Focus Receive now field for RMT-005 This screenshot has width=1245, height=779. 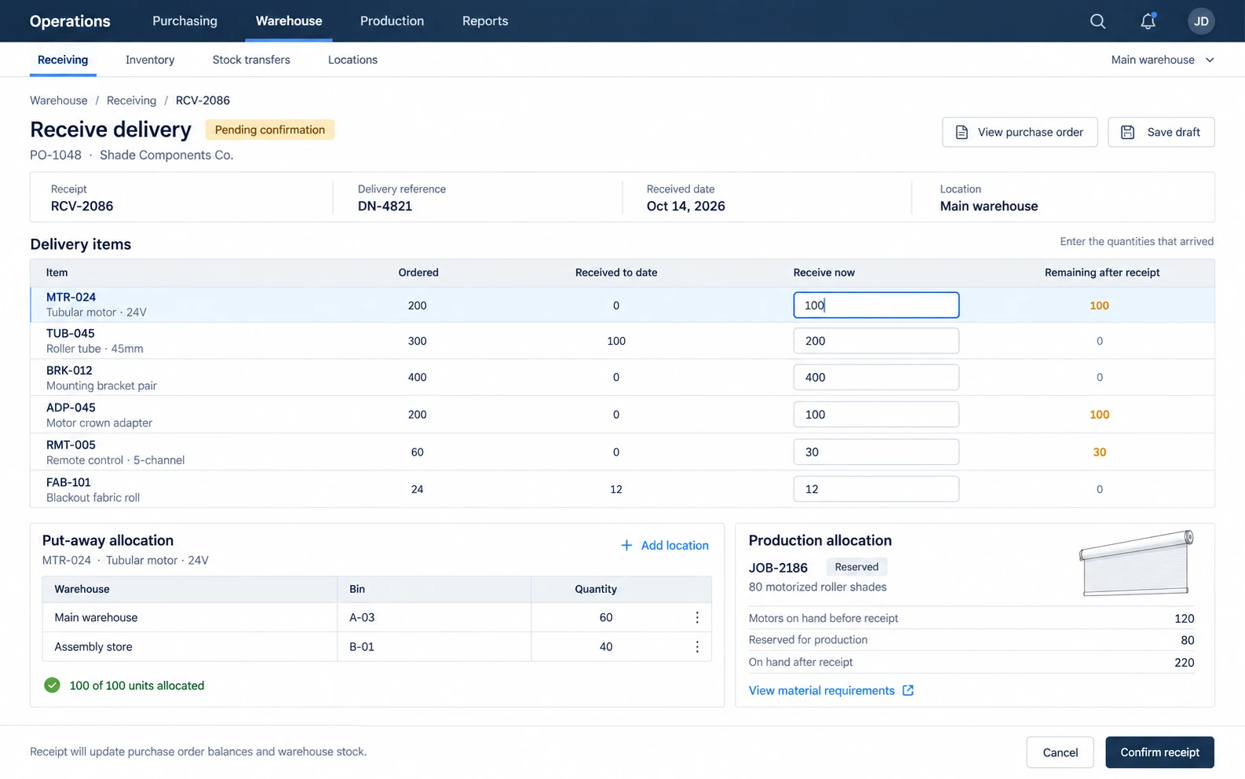pos(876,452)
